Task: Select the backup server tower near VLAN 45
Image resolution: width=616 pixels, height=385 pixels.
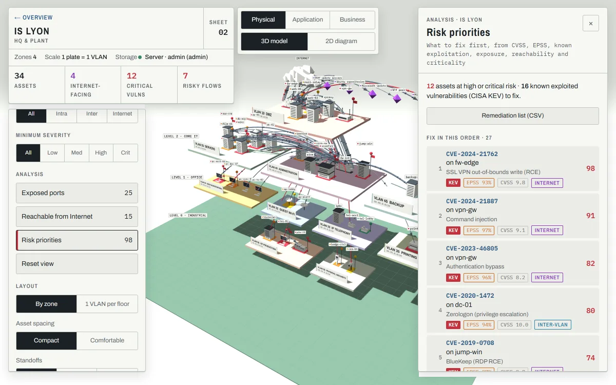Action: pyautogui.click(x=411, y=188)
